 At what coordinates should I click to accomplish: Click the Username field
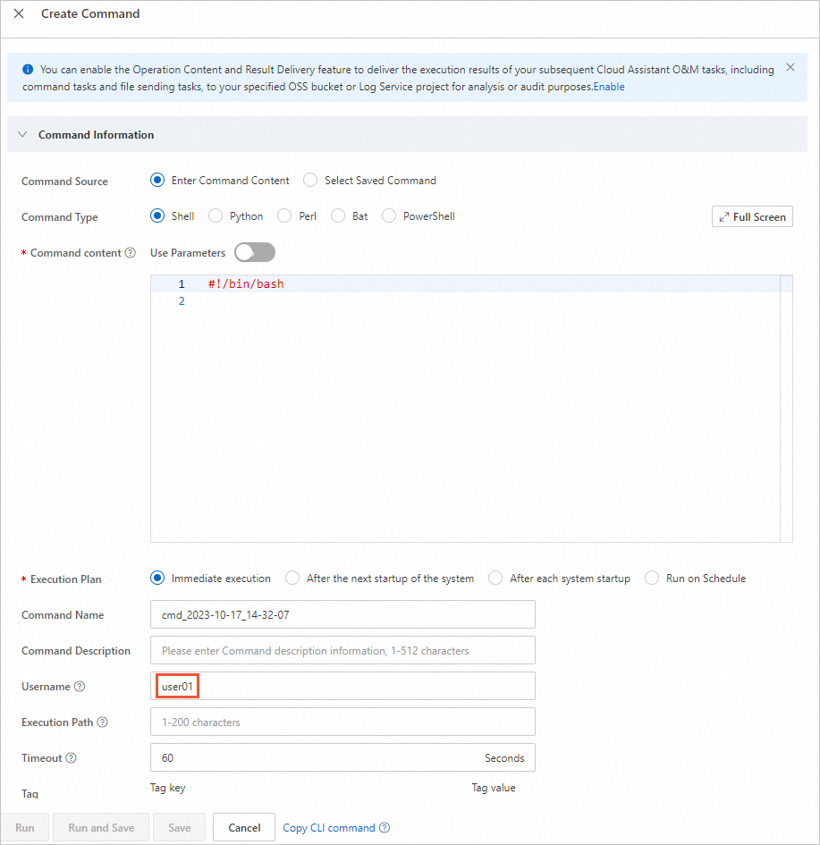[342, 686]
